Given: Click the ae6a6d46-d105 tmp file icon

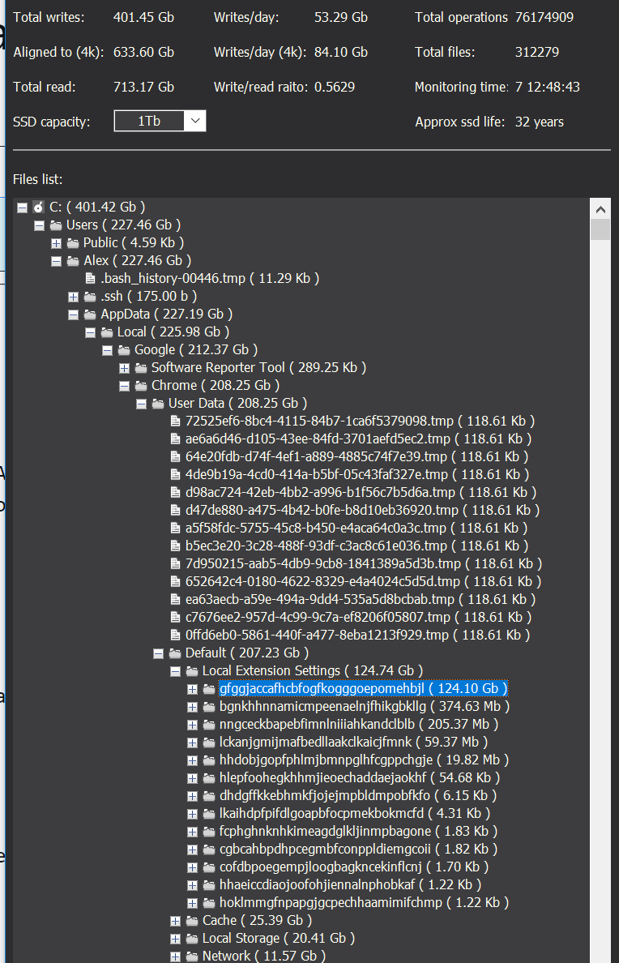Looking at the screenshot, I should point(175,439).
